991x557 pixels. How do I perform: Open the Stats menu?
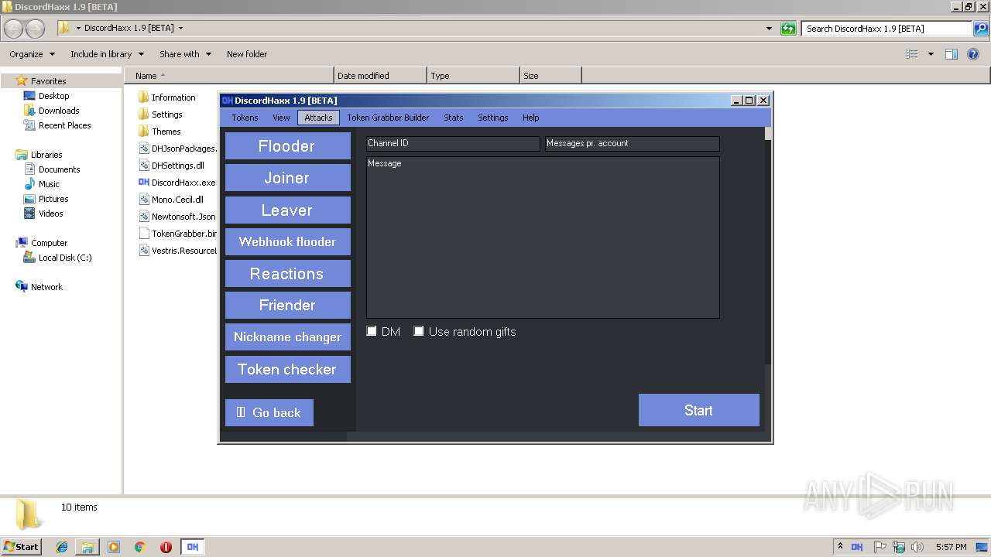[x=454, y=118]
